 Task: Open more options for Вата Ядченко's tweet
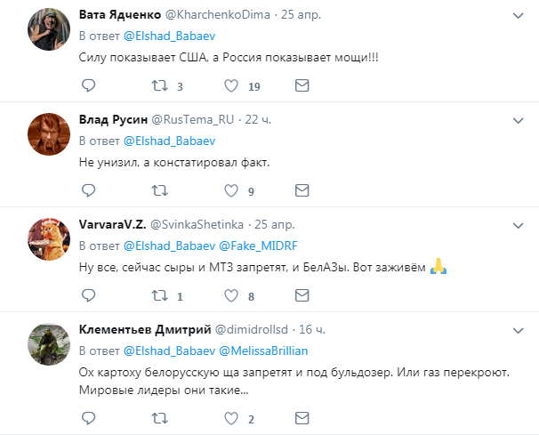(x=520, y=15)
